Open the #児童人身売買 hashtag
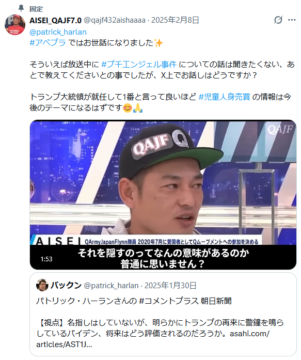Image resolution: width=301 pixels, height=360 pixels. (225, 97)
